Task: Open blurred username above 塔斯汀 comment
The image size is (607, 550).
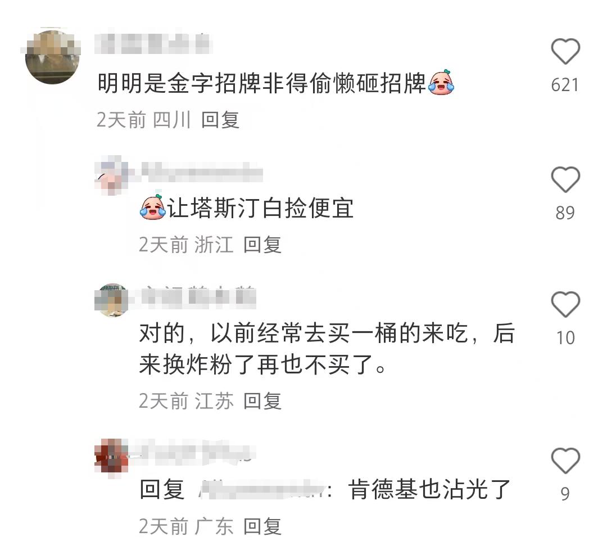Action: [202, 172]
